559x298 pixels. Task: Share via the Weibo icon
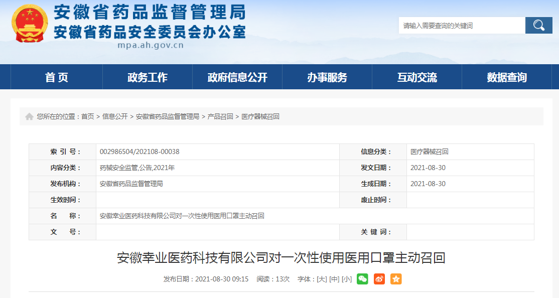pos(379,279)
